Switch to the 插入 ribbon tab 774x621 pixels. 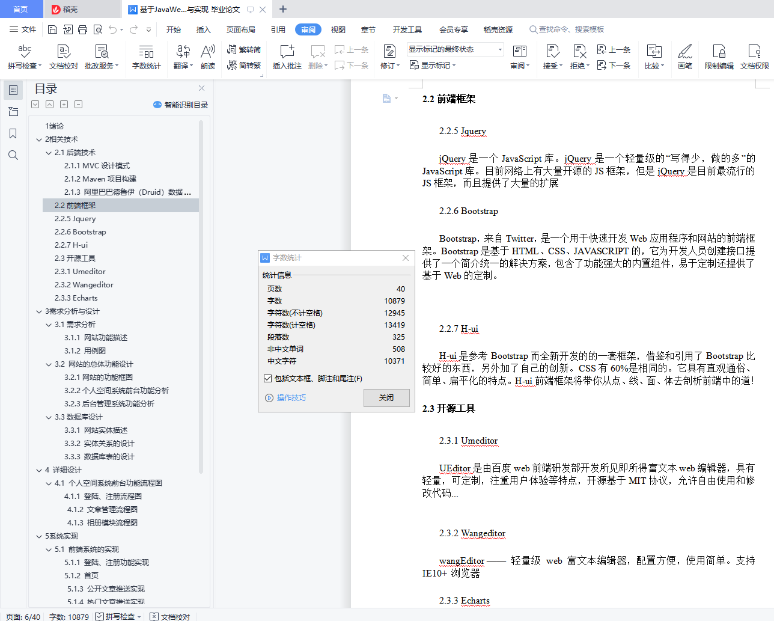click(x=204, y=29)
